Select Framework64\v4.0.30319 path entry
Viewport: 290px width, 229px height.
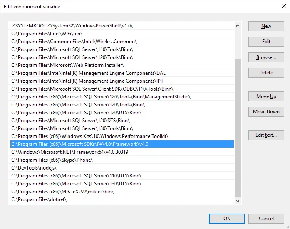pyautogui.click(x=122, y=152)
